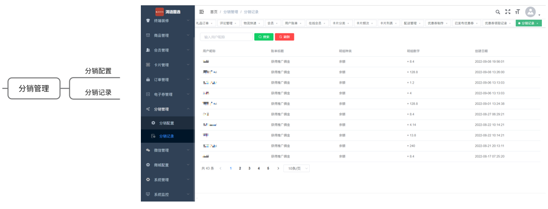Open 系统监控 in the sidebar menu
The height and width of the screenshot is (209, 548).
click(168, 195)
